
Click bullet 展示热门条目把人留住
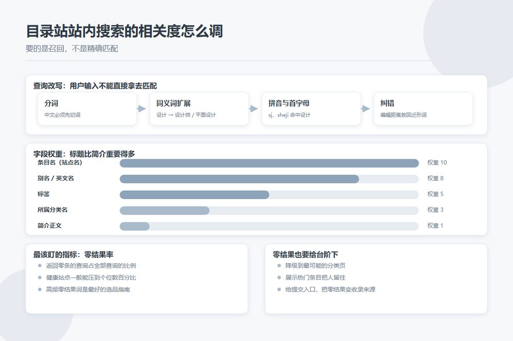(315, 278)
